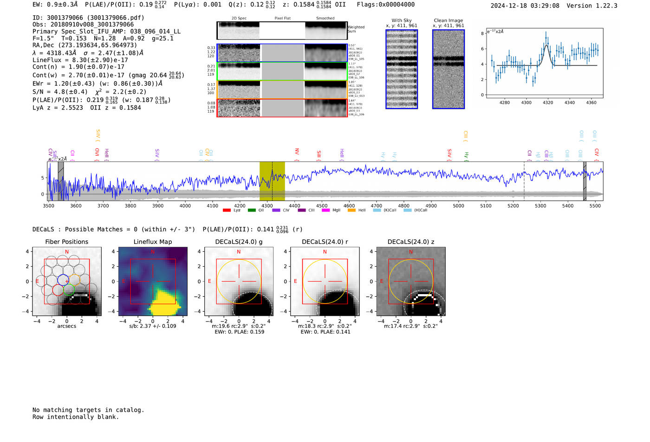Click the magenta MgII legend swatch
The height and width of the screenshot is (442, 650).
click(x=326, y=210)
